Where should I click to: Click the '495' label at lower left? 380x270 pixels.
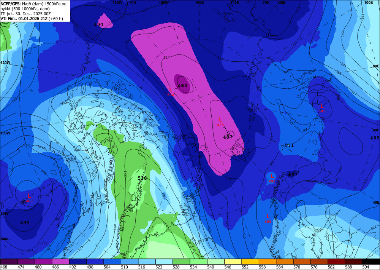pos(25,223)
